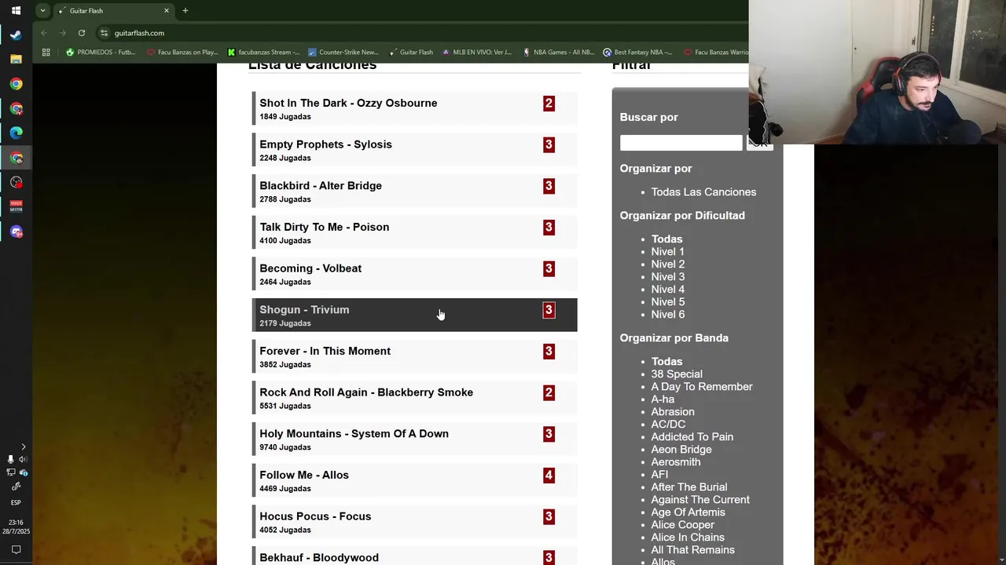Filter by band 38 Special
The image size is (1006, 565).
point(677,374)
